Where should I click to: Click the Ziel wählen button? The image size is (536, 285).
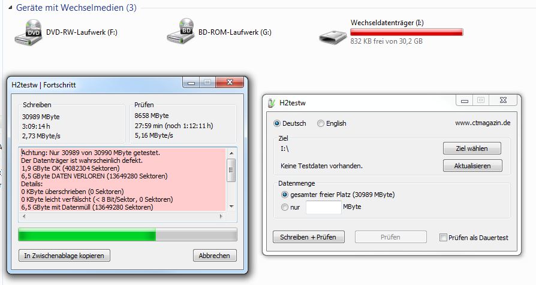click(472, 148)
